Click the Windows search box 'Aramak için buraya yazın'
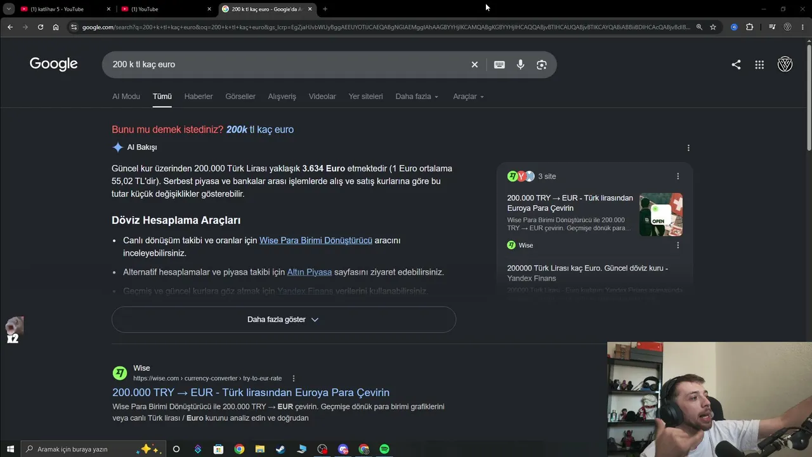Screen dimensions: 812x457 (x=93, y=449)
